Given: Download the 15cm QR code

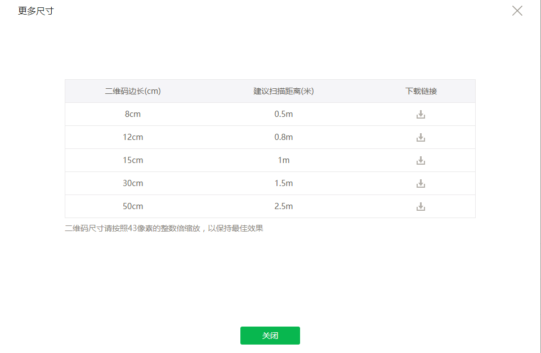Looking at the screenshot, I should (421, 161).
